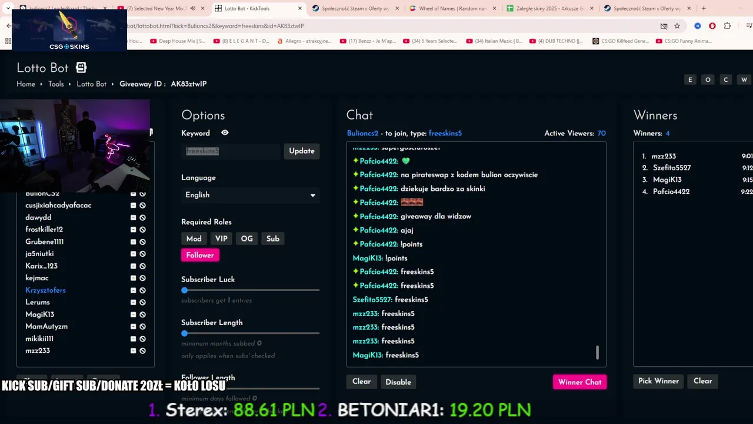Viewport: 753px width, 424px height.
Task: Ban mikikii111 with the circle-slash icon
Action: click(x=142, y=339)
